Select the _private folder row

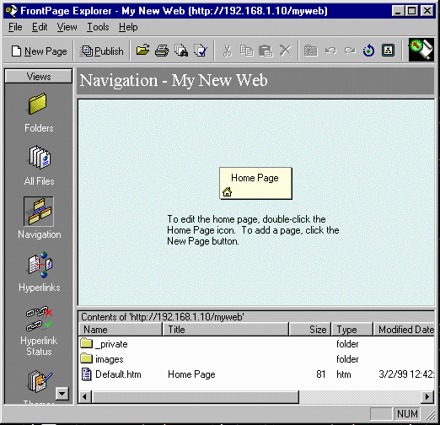click(256, 344)
